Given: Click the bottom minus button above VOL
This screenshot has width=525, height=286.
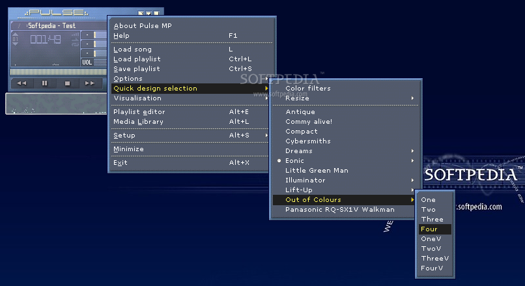Looking at the screenshot, I should tap(87, 53).
